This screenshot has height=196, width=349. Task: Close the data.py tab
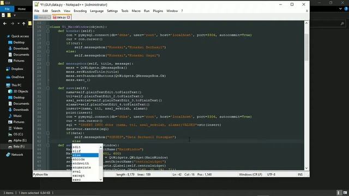point(69,17)
